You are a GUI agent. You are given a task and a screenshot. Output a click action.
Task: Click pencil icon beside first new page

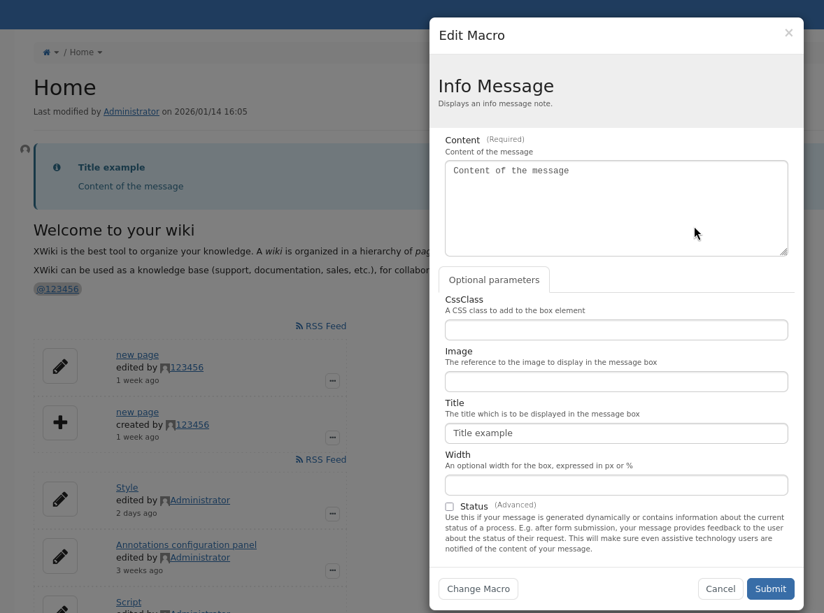pos(60,366)
